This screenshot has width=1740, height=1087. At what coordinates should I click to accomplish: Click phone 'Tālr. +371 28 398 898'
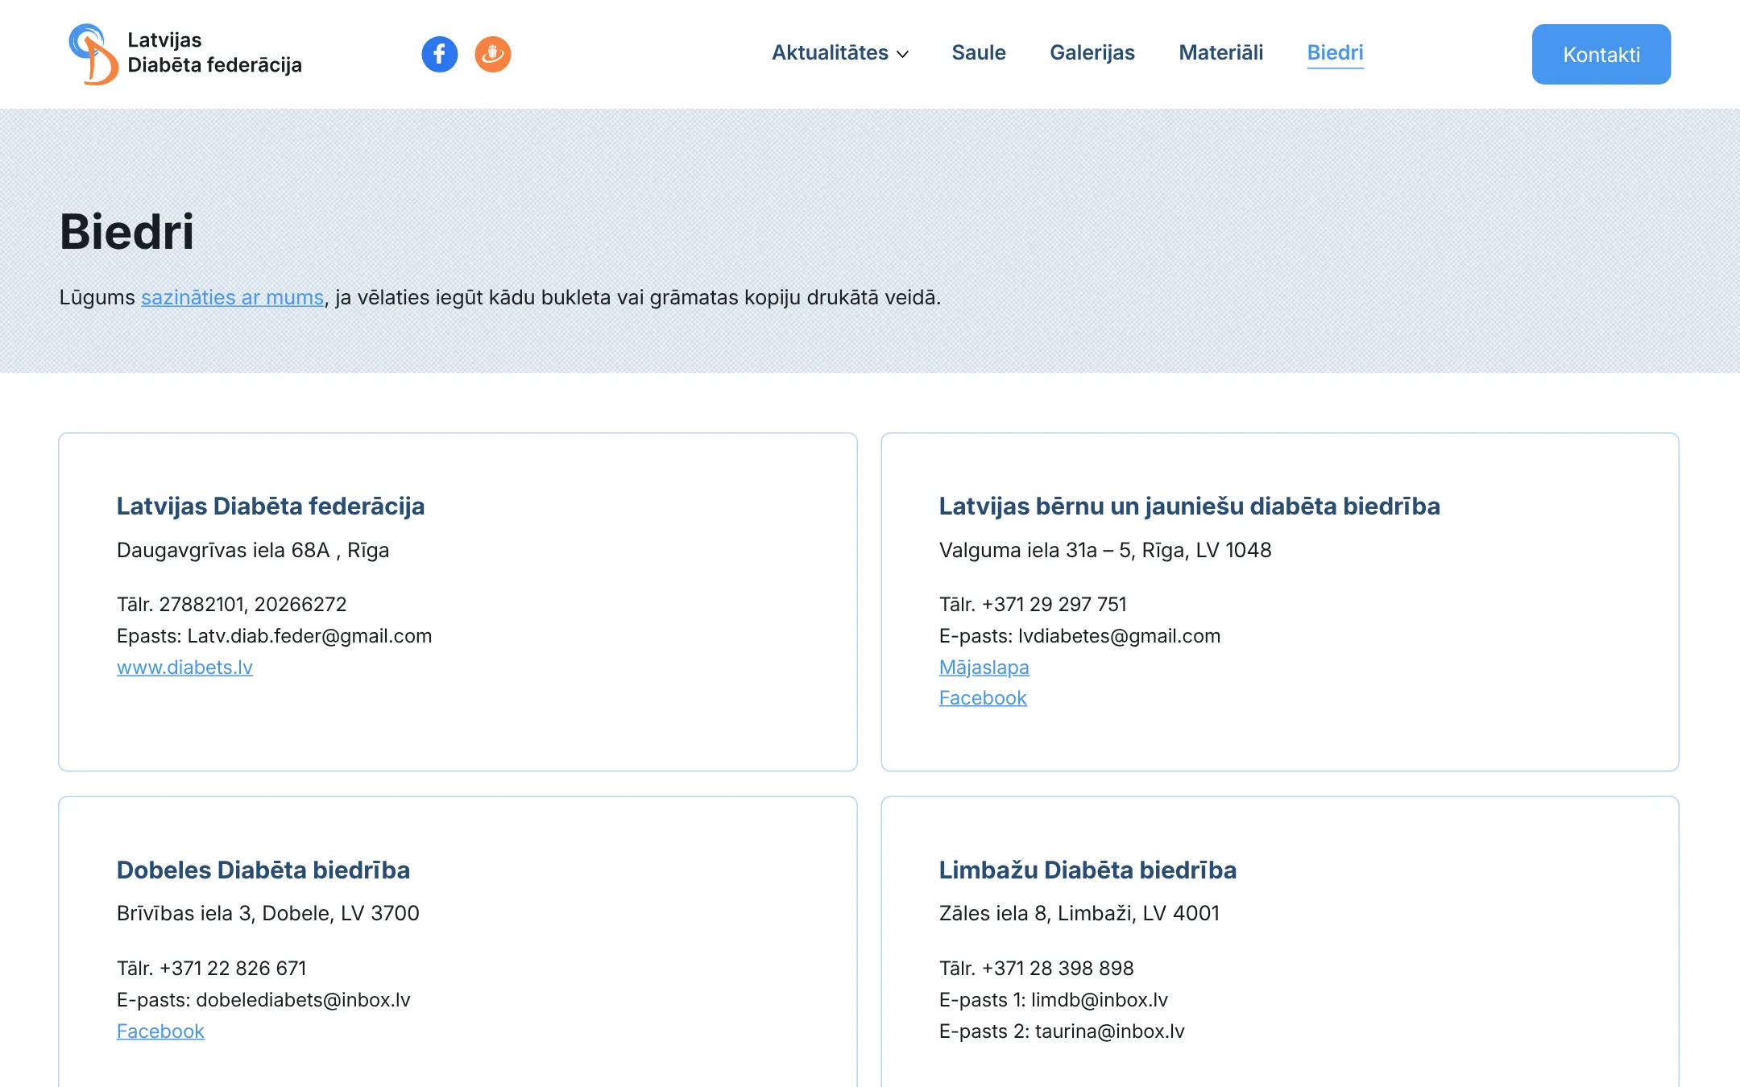1037,969
